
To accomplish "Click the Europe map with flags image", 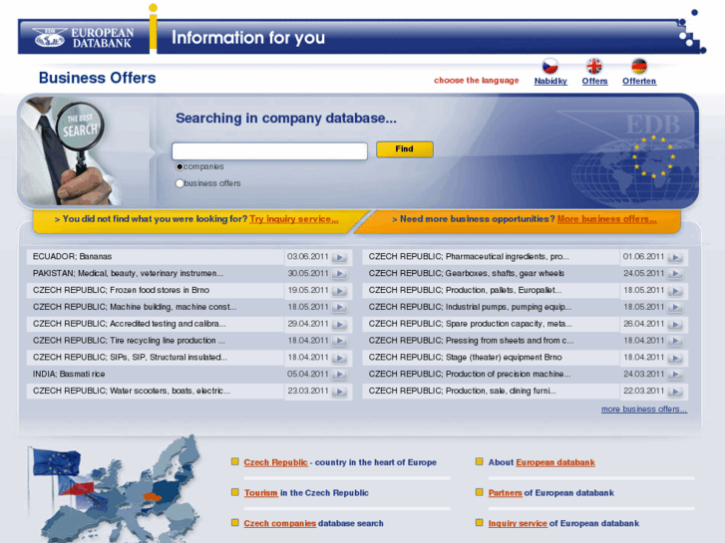I will (x=116, y=489).
